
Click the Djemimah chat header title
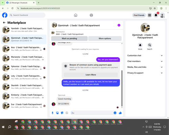79,25
